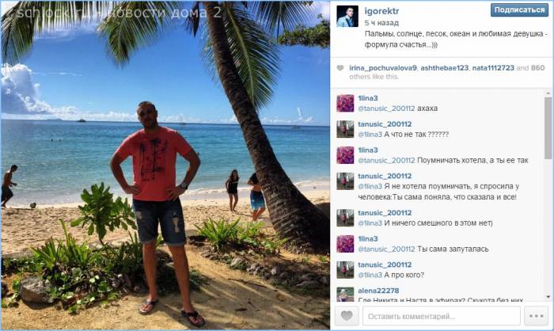Viewport: 554px width, 331px height.
Task: Click the beach photo of the man
Action: point(165,165)
